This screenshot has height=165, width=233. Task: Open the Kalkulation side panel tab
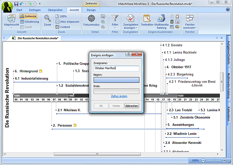tap(228, 114)
